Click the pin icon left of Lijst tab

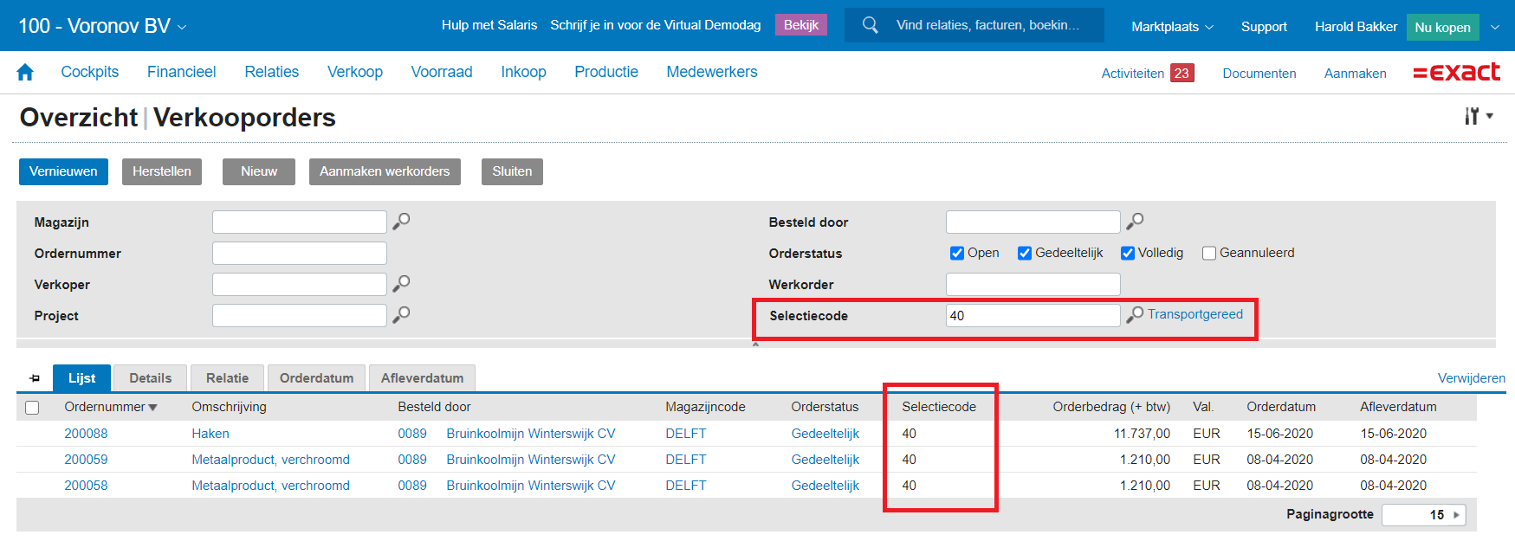click(35, 378)
